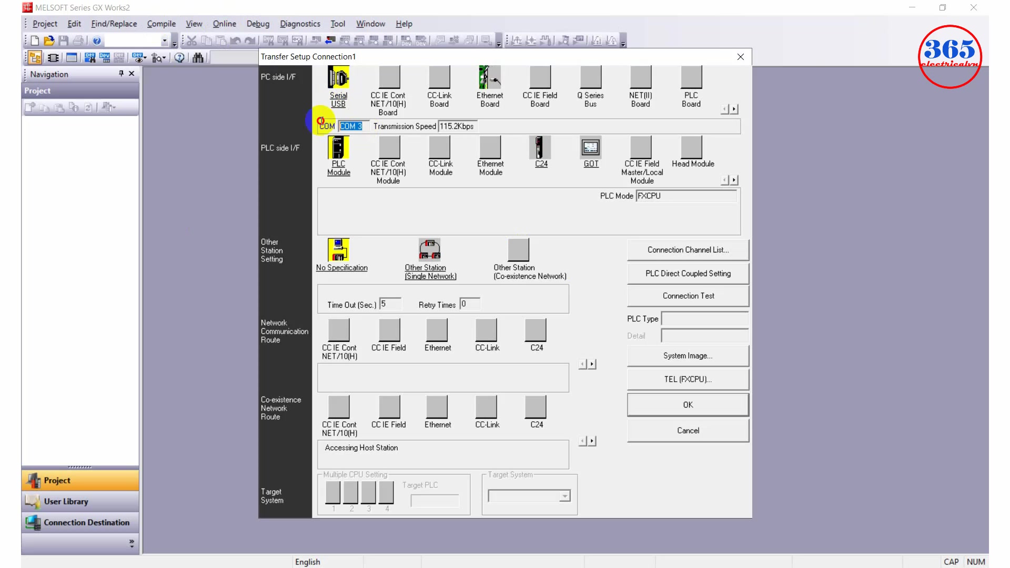Click the Retry Times input field
Viewport: 1010px width, 568px height.
469,304
